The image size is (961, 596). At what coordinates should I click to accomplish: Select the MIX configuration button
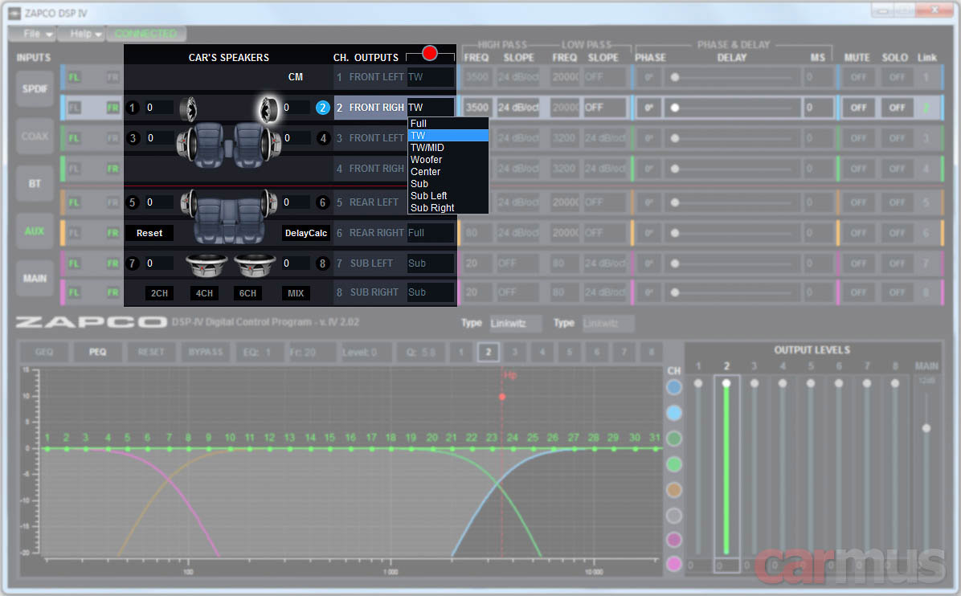coord(296,293)
